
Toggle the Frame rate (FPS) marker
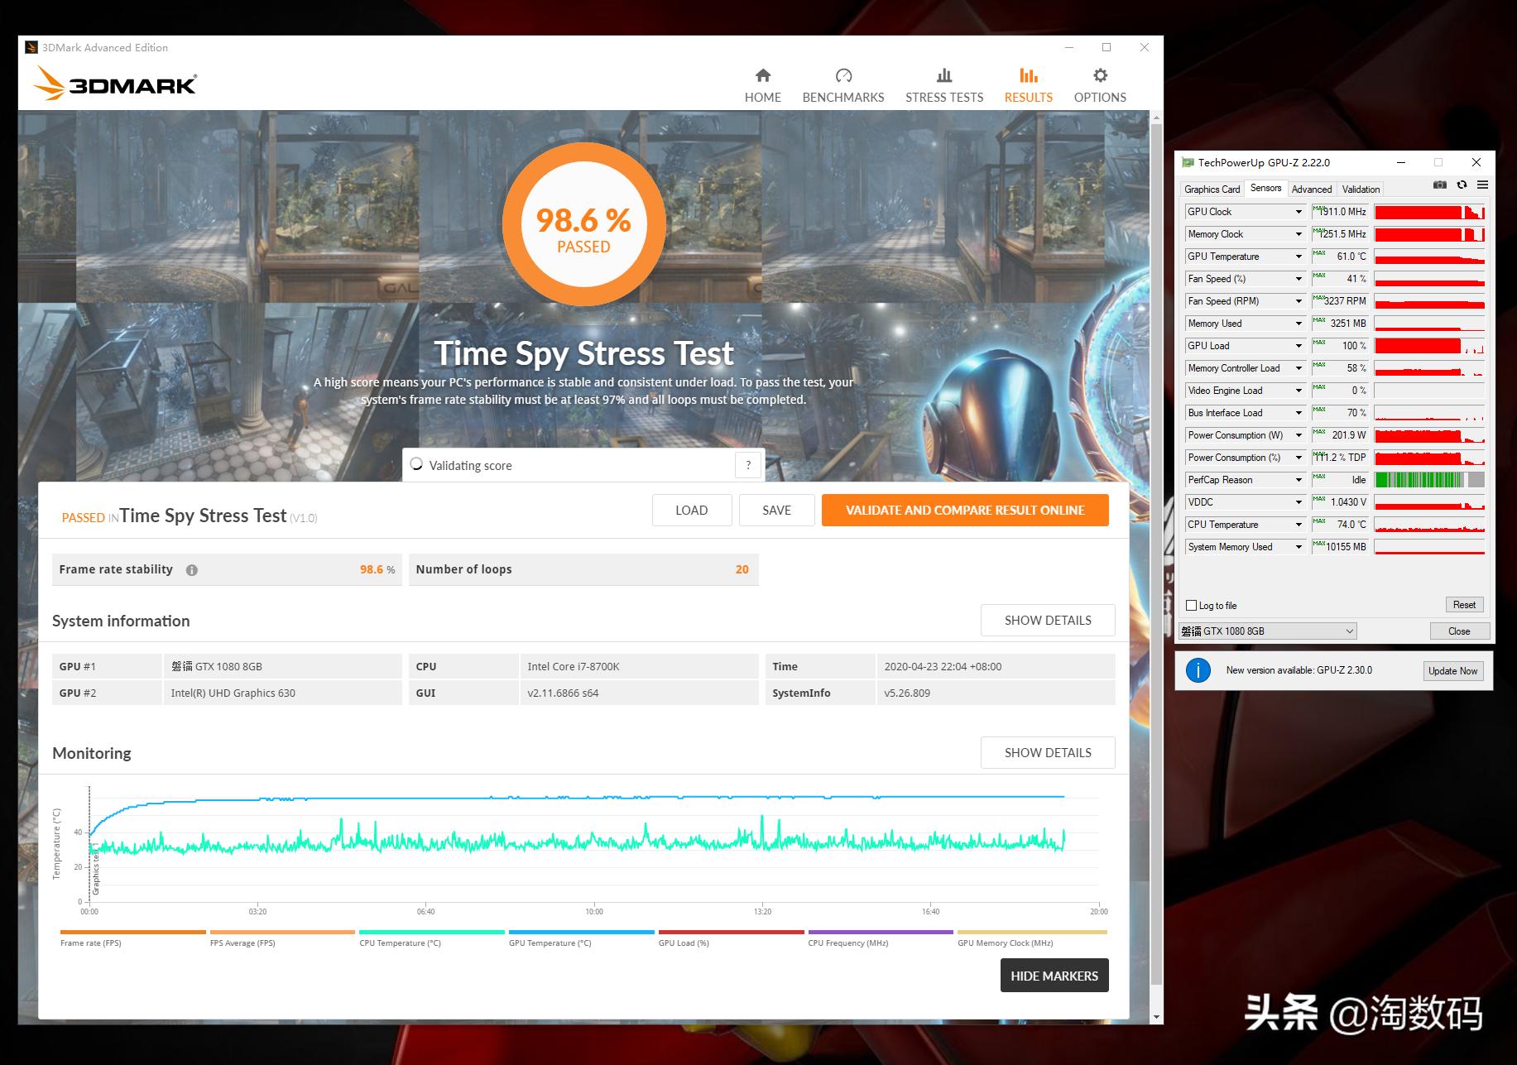[x=91, y=943]
